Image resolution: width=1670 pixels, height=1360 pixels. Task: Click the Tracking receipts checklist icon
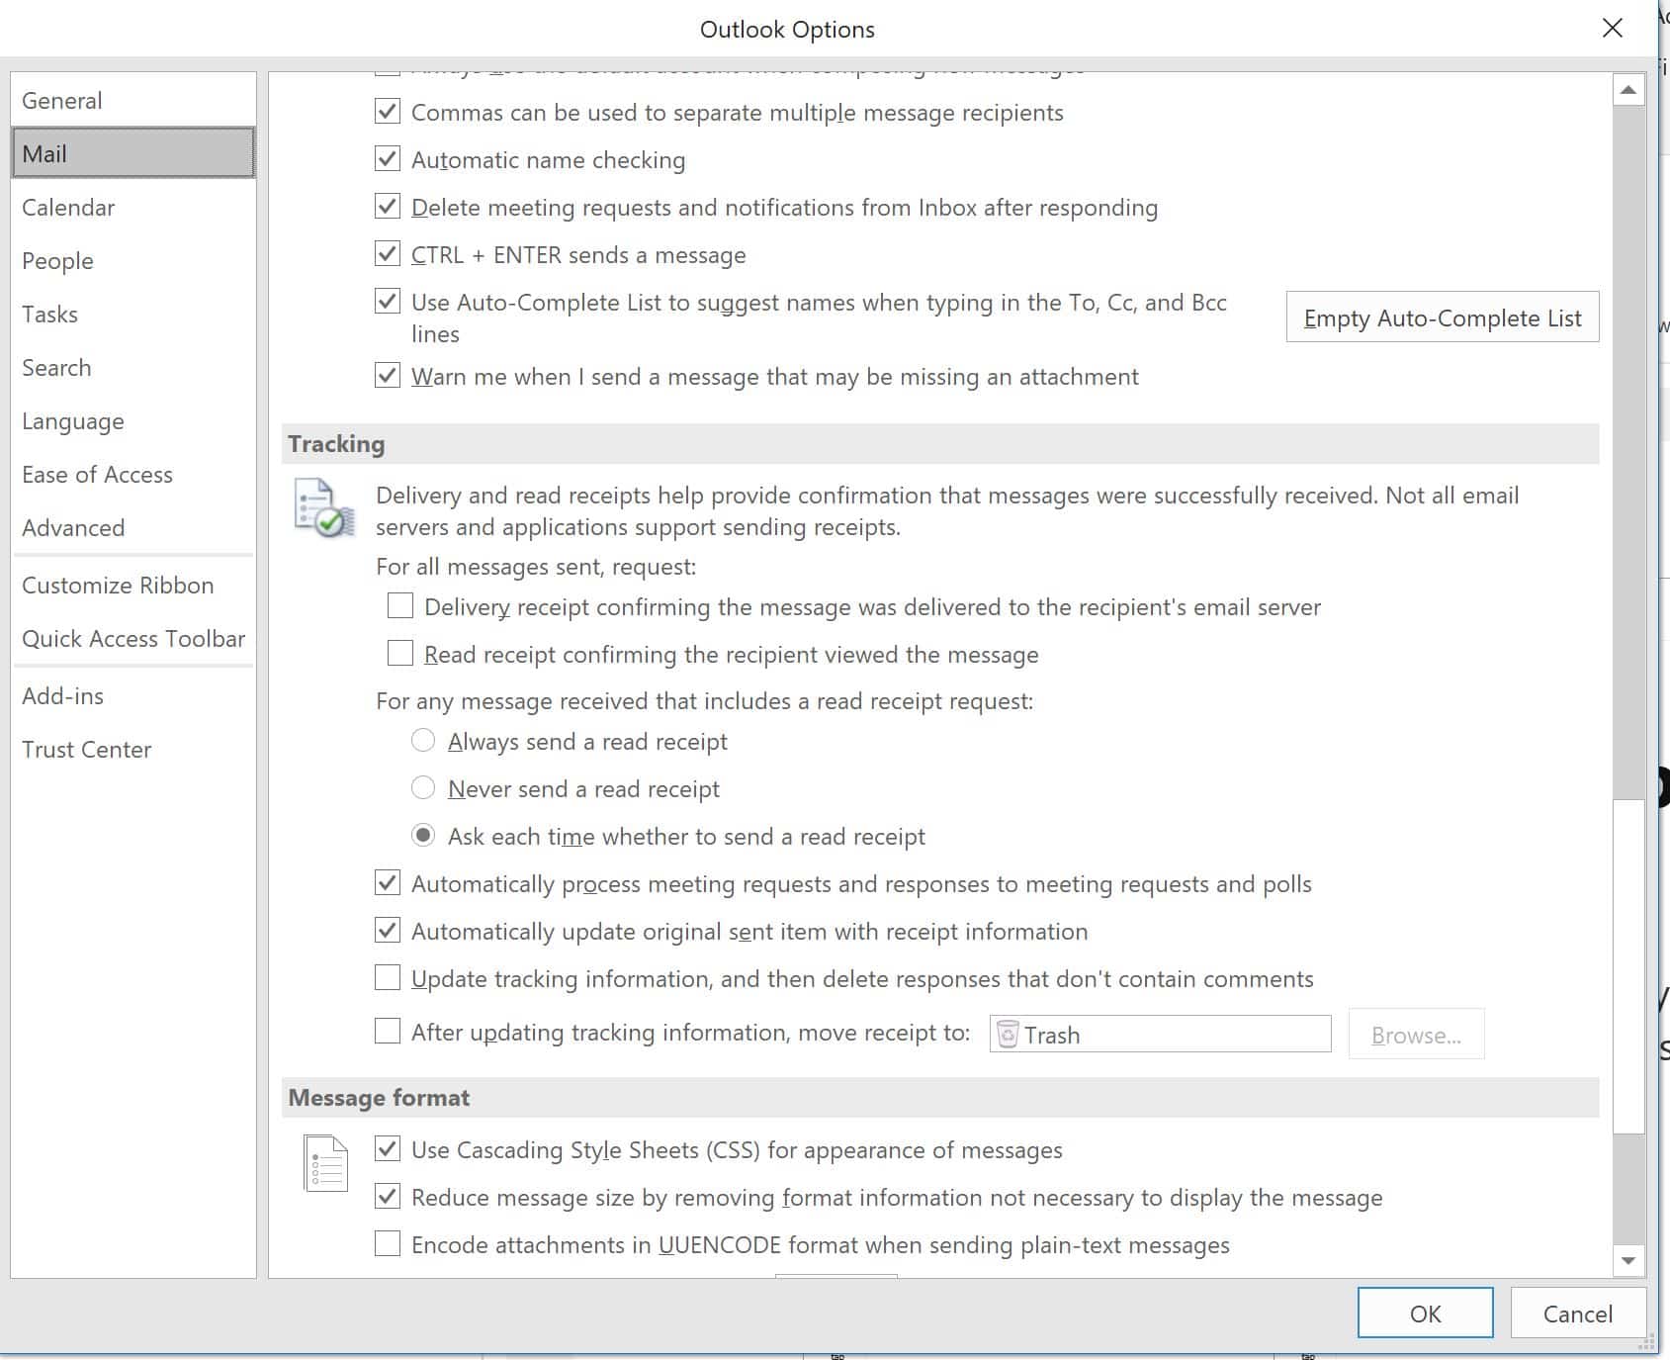[324, 508]
